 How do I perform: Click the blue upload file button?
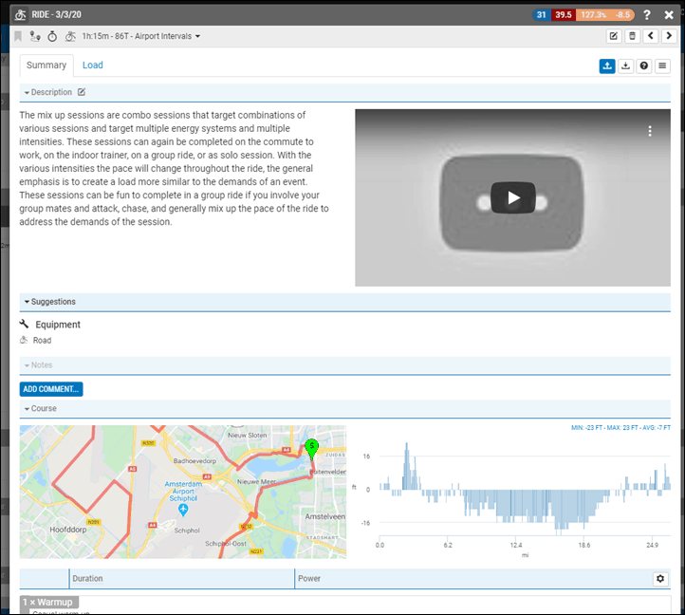[607, 66]
